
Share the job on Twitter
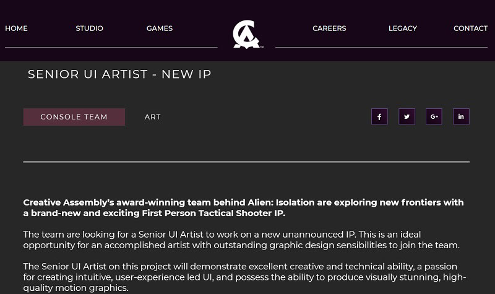[407, 116]
